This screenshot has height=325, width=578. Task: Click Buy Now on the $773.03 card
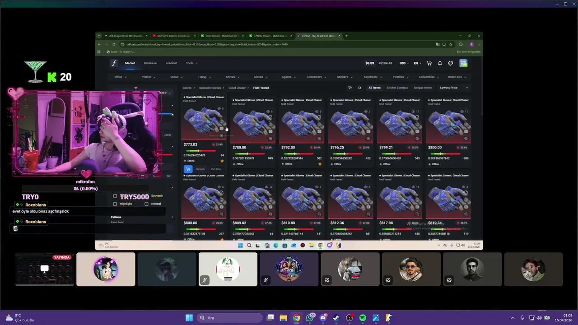pos(216,169)
